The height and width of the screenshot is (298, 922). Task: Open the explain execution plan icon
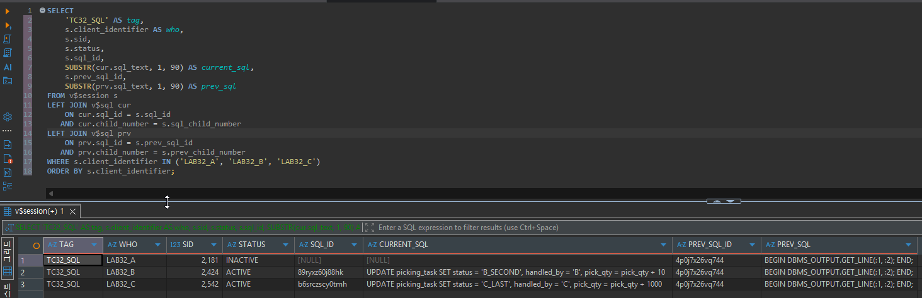click(x=8, y=53)
